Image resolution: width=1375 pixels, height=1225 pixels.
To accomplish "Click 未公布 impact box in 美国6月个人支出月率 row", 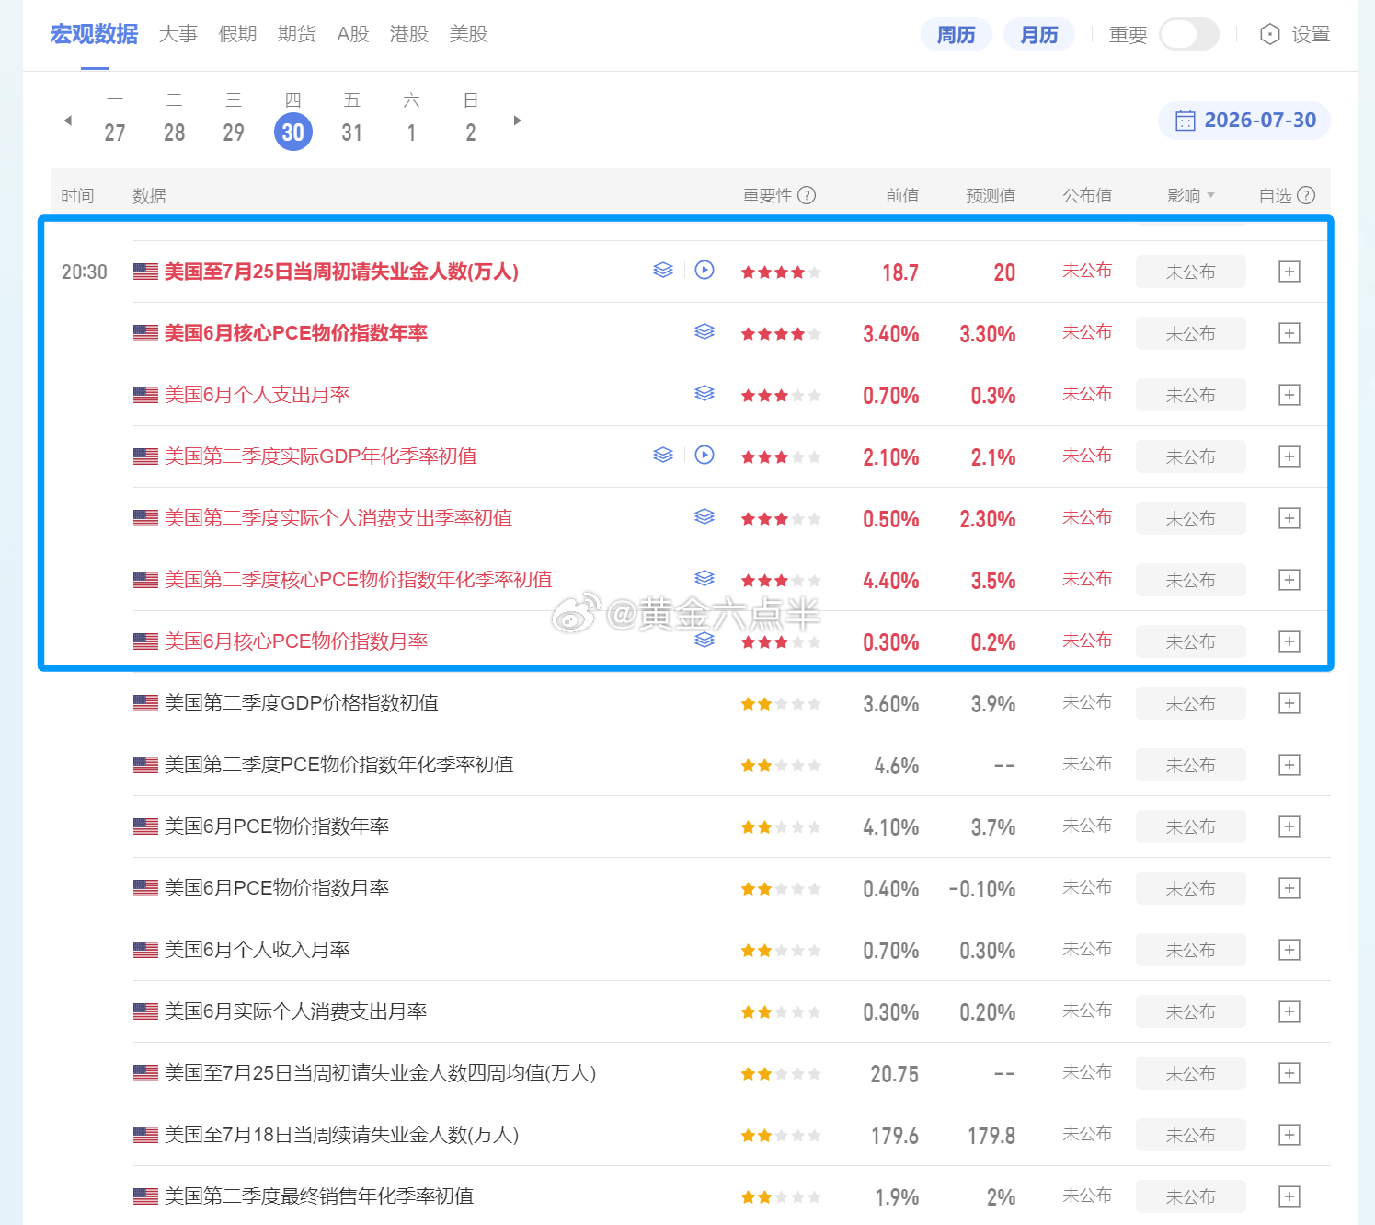I will click(x=1191, y=395).
